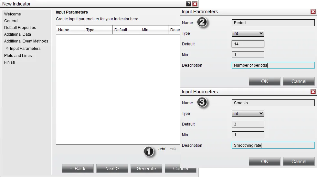This screenshot has height=177, width=317.
Task: Click the add parameter link
Action: 162,149
